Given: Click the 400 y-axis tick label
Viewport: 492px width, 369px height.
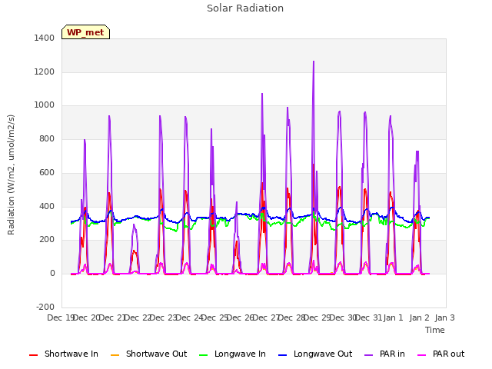Looking at the screenshot, I should [47, 206].
